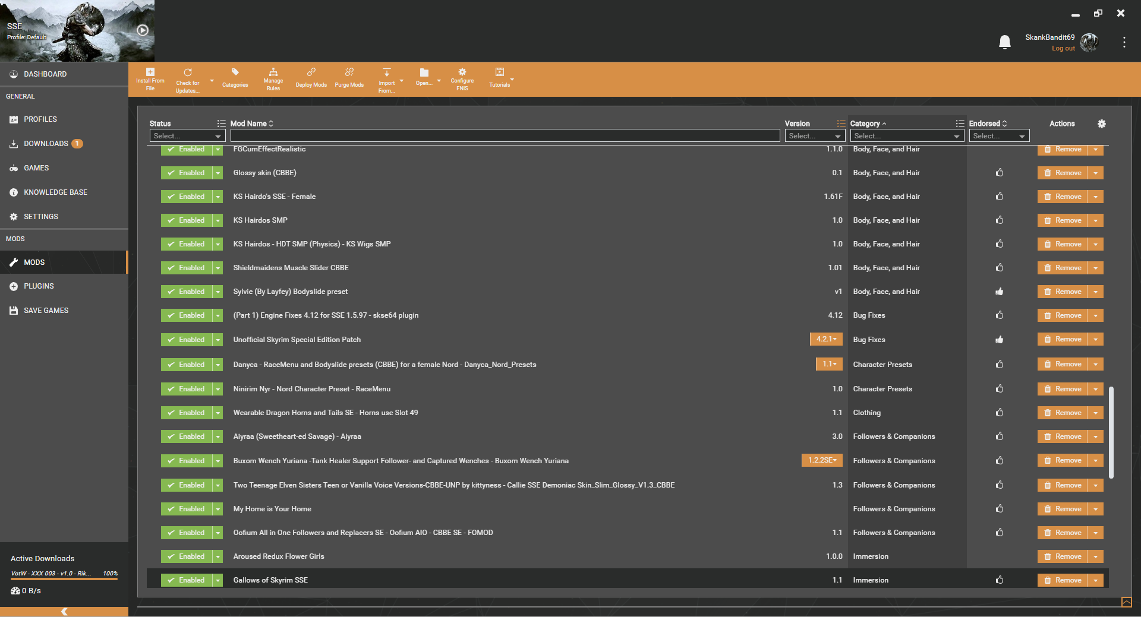
Task: Open version 1.2.2SE dropdown for Buxom Wench Yuriana
Action: pos(822,460)
